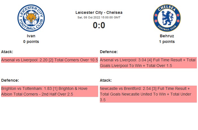Select player name Ivan
The image size is (198, 130).
31,36
